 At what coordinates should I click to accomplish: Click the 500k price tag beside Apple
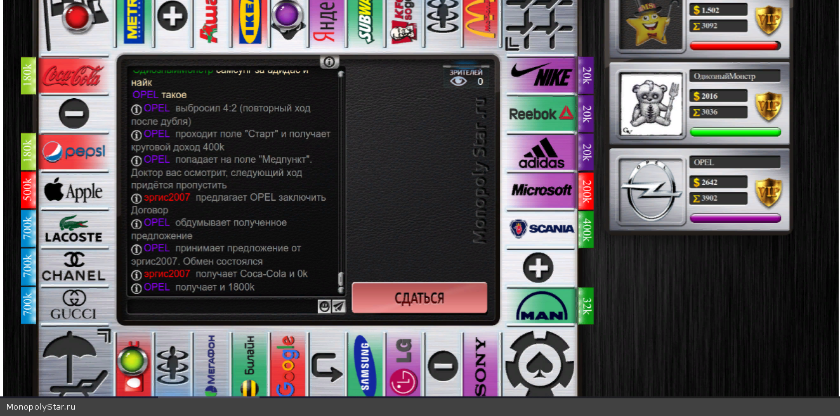pos(28,190)
